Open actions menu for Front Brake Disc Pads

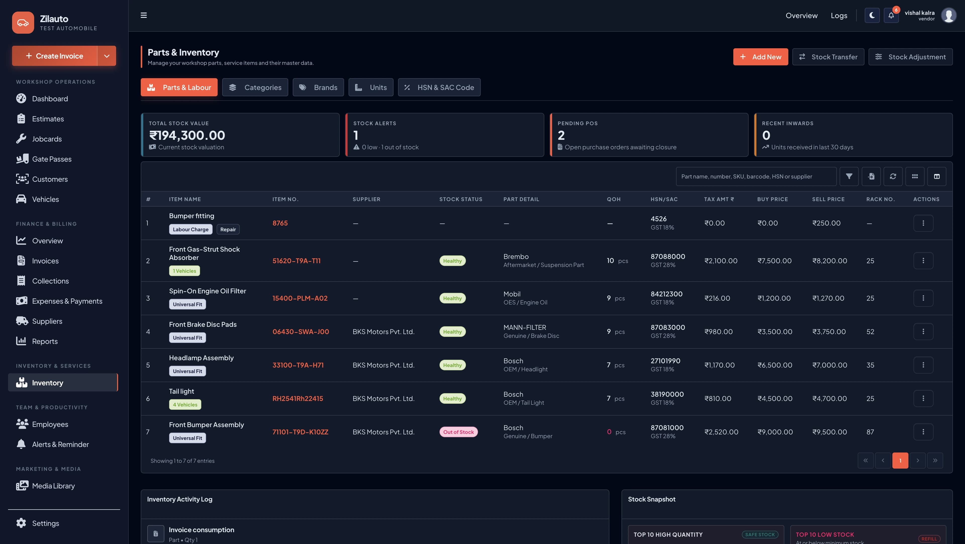click(x=923, y=332)
